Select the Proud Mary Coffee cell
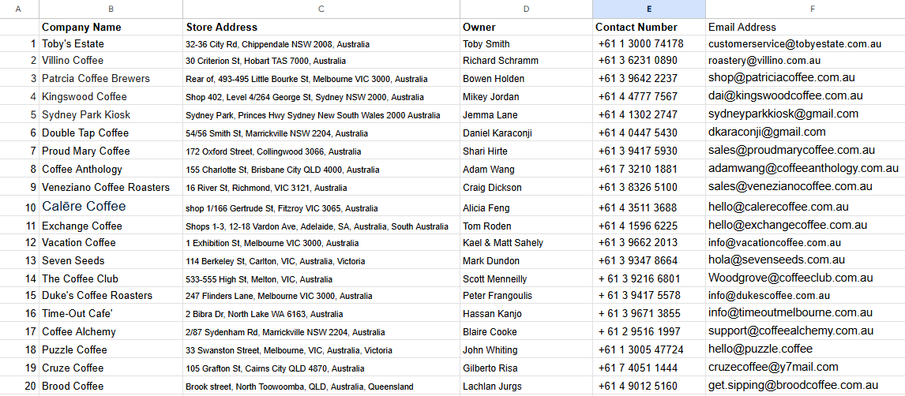This screenshot has height=396, width=905. coord(111,151)
